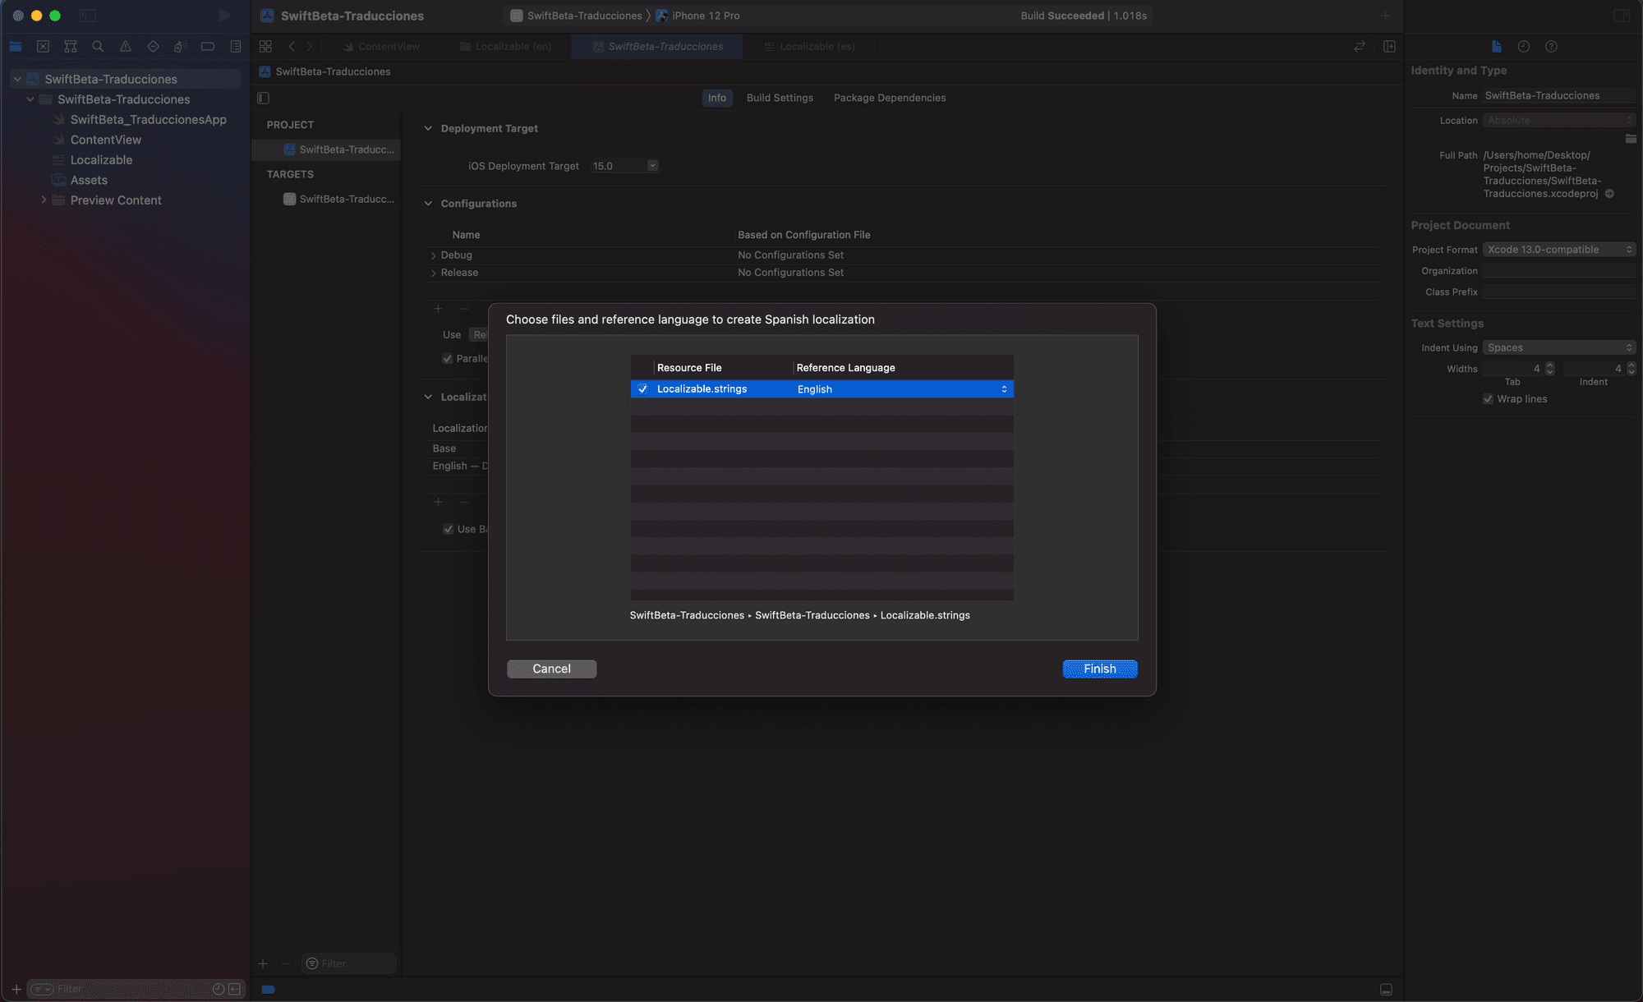Hide the project and targets list
Image resolution: width=1643 pixels, height=1002 pixels.
point(263,98)
